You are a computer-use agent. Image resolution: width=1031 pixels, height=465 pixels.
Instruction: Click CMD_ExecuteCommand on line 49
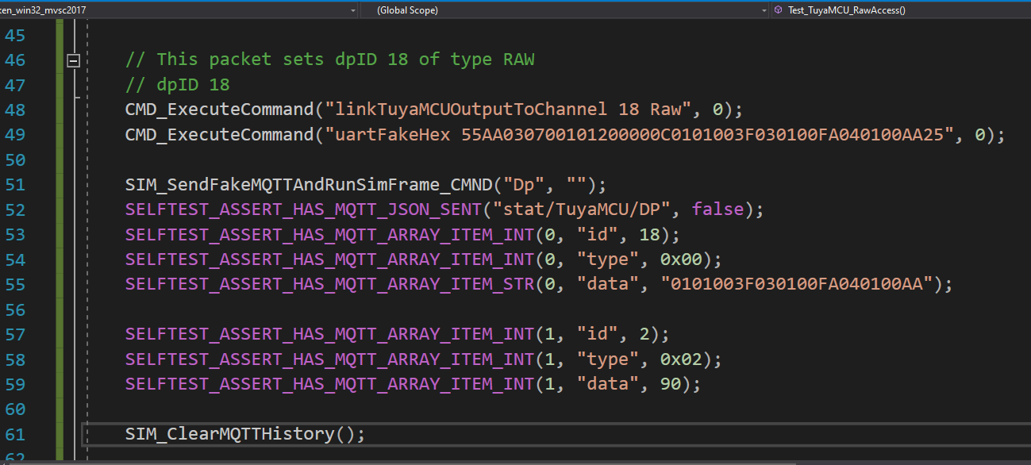[220, 135]
